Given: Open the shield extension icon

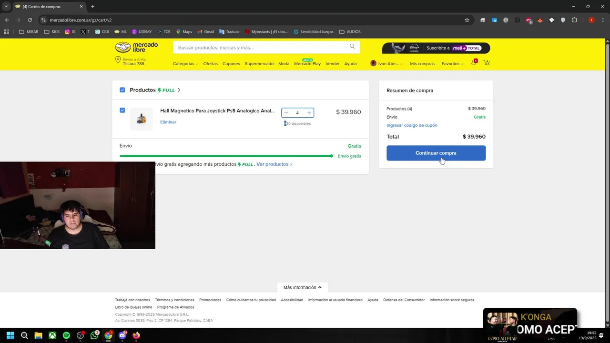Looking at the screenshot, I should point(563,20).
